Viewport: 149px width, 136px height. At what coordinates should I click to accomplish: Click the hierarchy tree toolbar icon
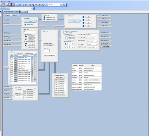43,5
